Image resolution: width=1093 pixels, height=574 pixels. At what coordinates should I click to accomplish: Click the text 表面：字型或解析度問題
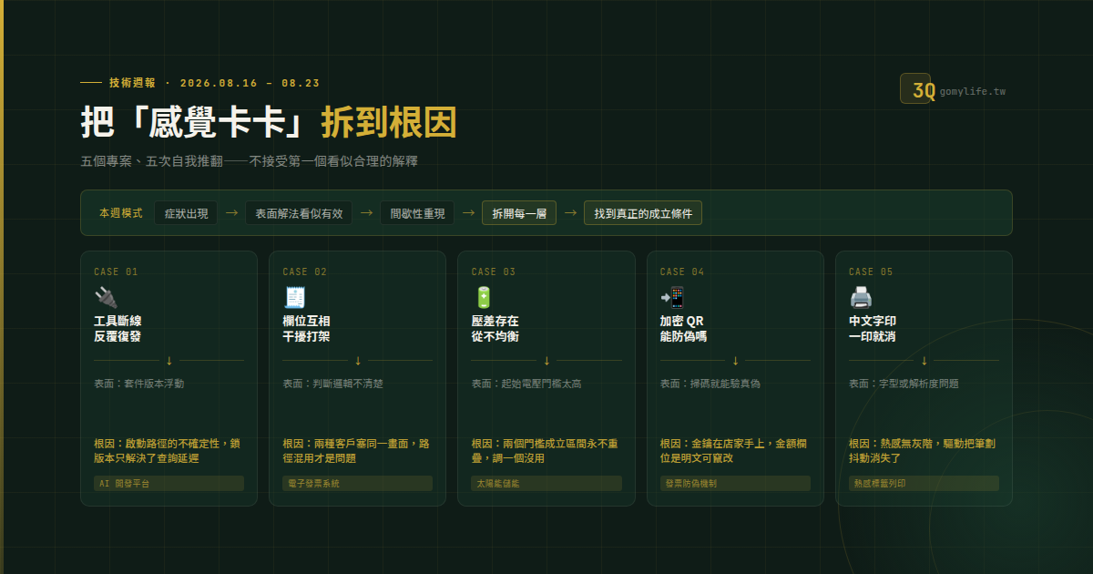[x=904, y=384]
